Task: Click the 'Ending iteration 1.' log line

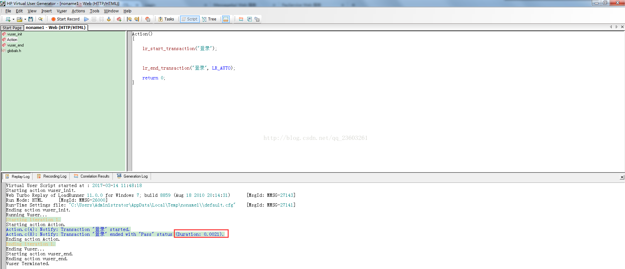Action: (31, 244)
